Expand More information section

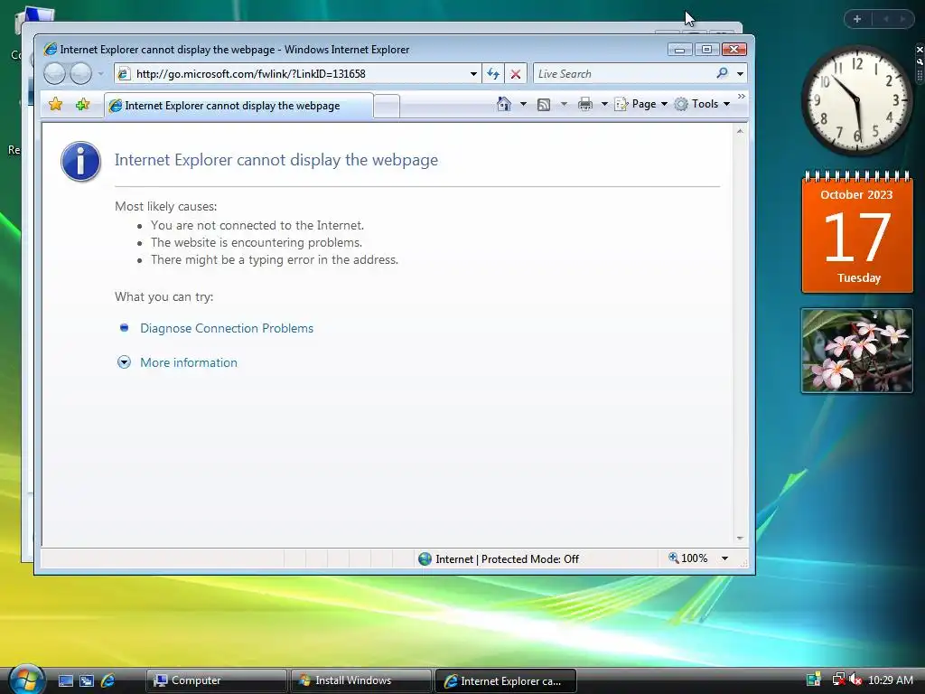pyautogui.click(x=124, y=362)
